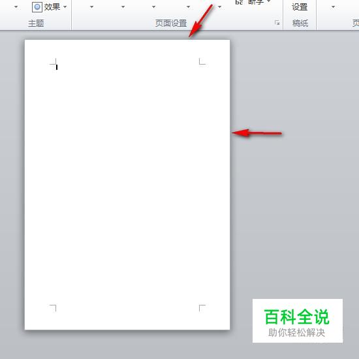Click the 稿纸 设置 button
The height and width of the screenshot is (359, 359).
300,7
